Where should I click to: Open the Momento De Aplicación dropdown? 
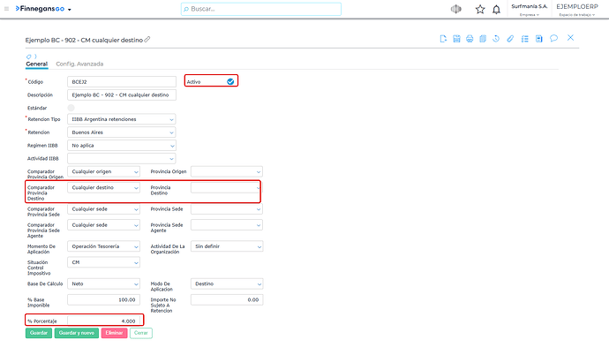(x=103, y=246)
